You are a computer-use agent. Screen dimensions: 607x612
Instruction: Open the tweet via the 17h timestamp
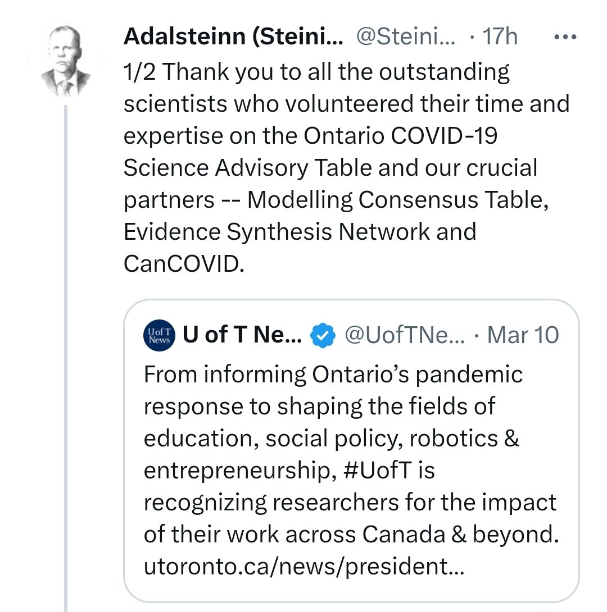[x=500, y=36]
